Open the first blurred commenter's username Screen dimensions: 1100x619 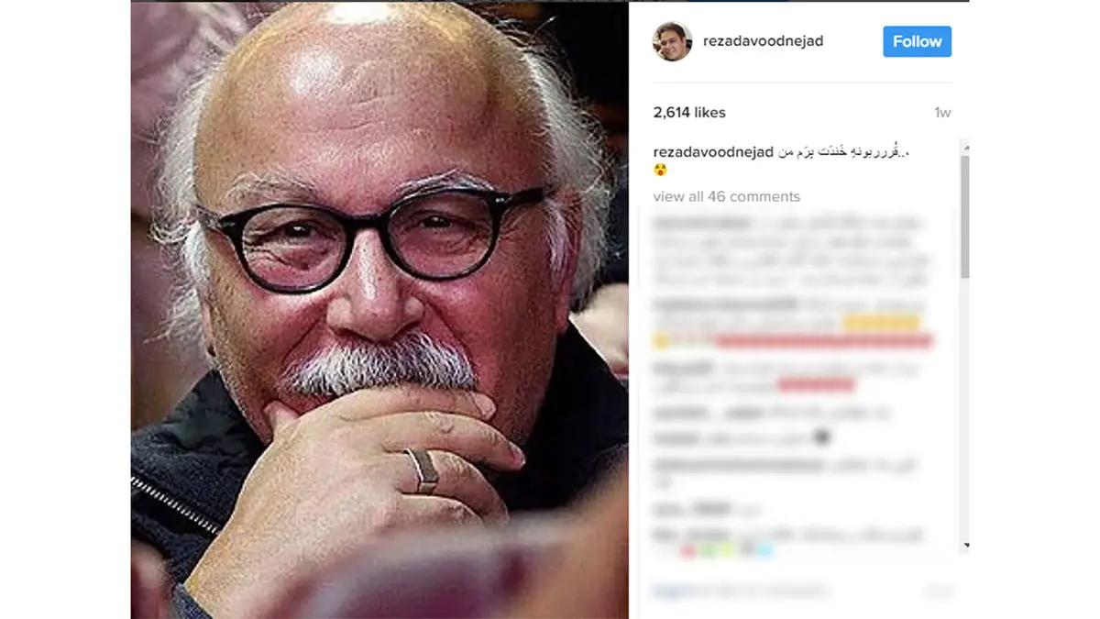point(701,222)
